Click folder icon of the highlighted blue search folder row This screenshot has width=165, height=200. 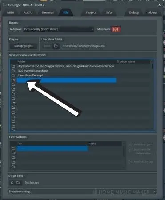pyautogui.click(x=13, y=80)
